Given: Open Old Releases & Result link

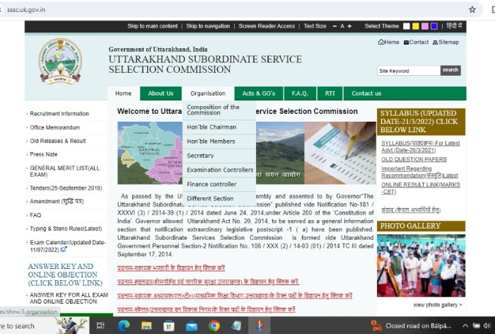Looking at the screenshot, I should pos(58,141).
